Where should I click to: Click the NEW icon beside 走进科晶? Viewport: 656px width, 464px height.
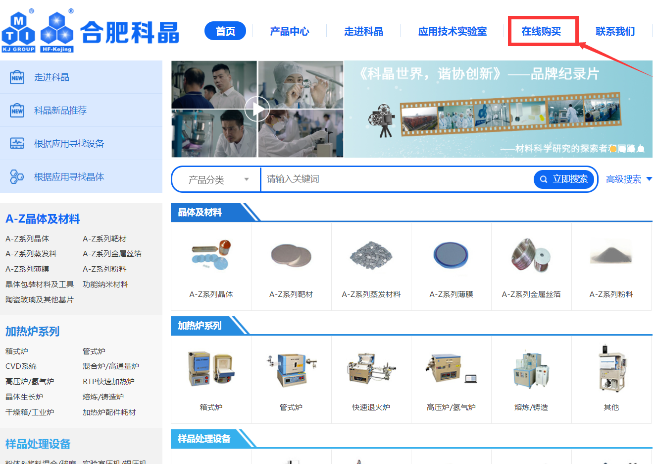(x=17, y=77)
